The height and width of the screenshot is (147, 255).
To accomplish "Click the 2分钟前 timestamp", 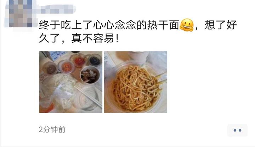I will click(52, 129).
